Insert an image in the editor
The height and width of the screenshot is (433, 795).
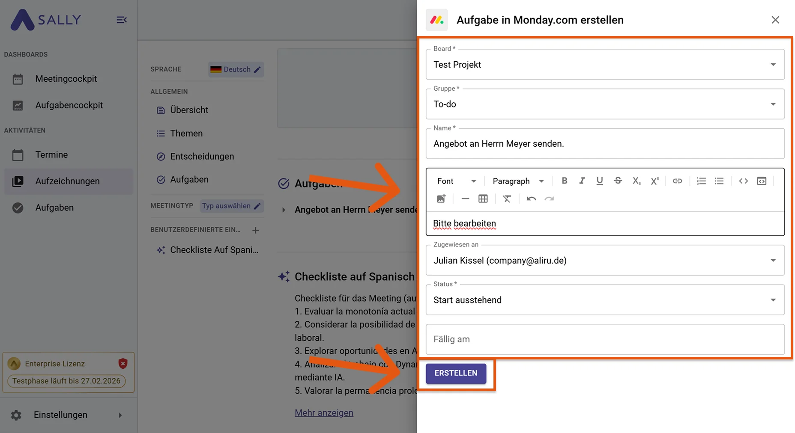pos(441,199)
